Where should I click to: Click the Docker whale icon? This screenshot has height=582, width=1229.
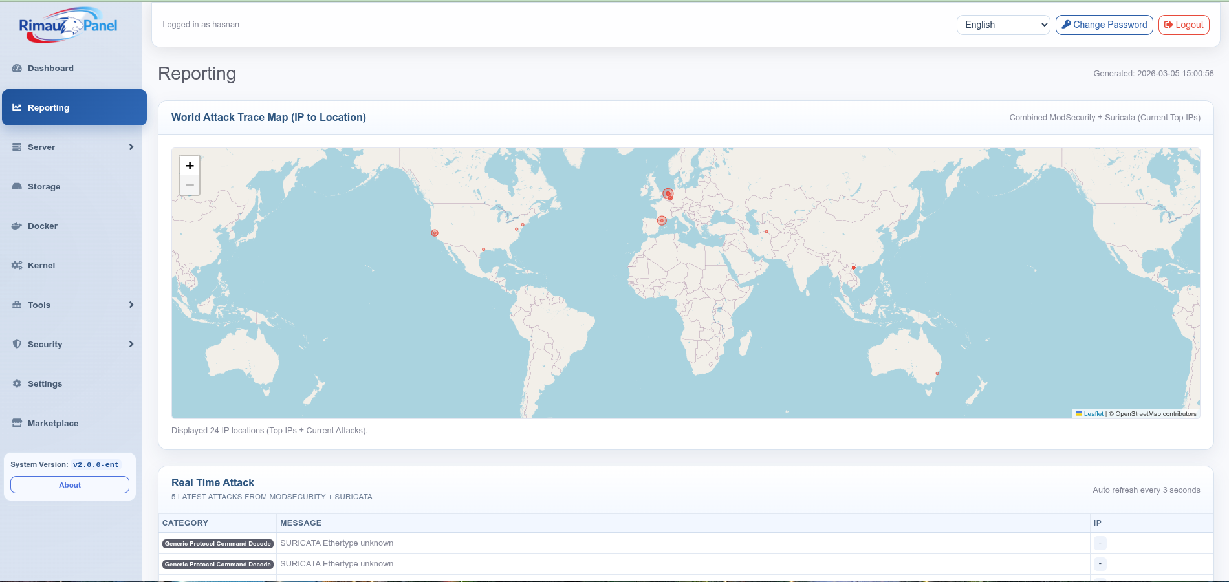pos(17,226)
